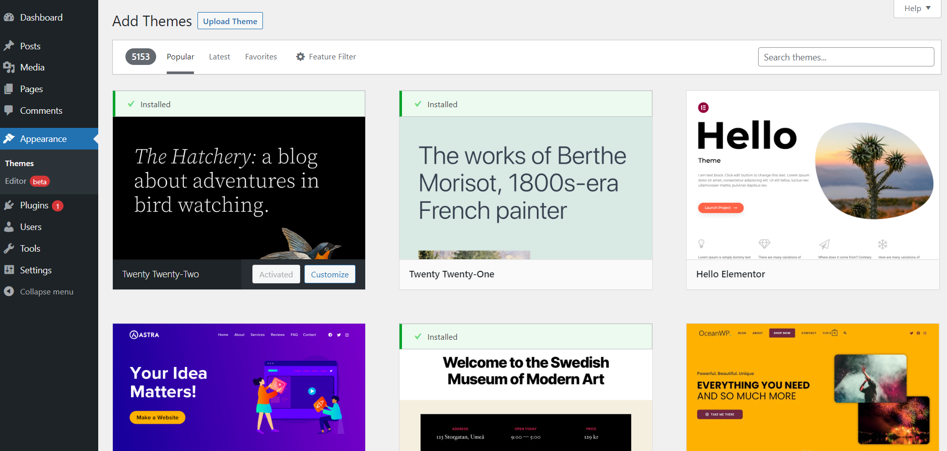Open the Astra theme preview

coord(239,387)
